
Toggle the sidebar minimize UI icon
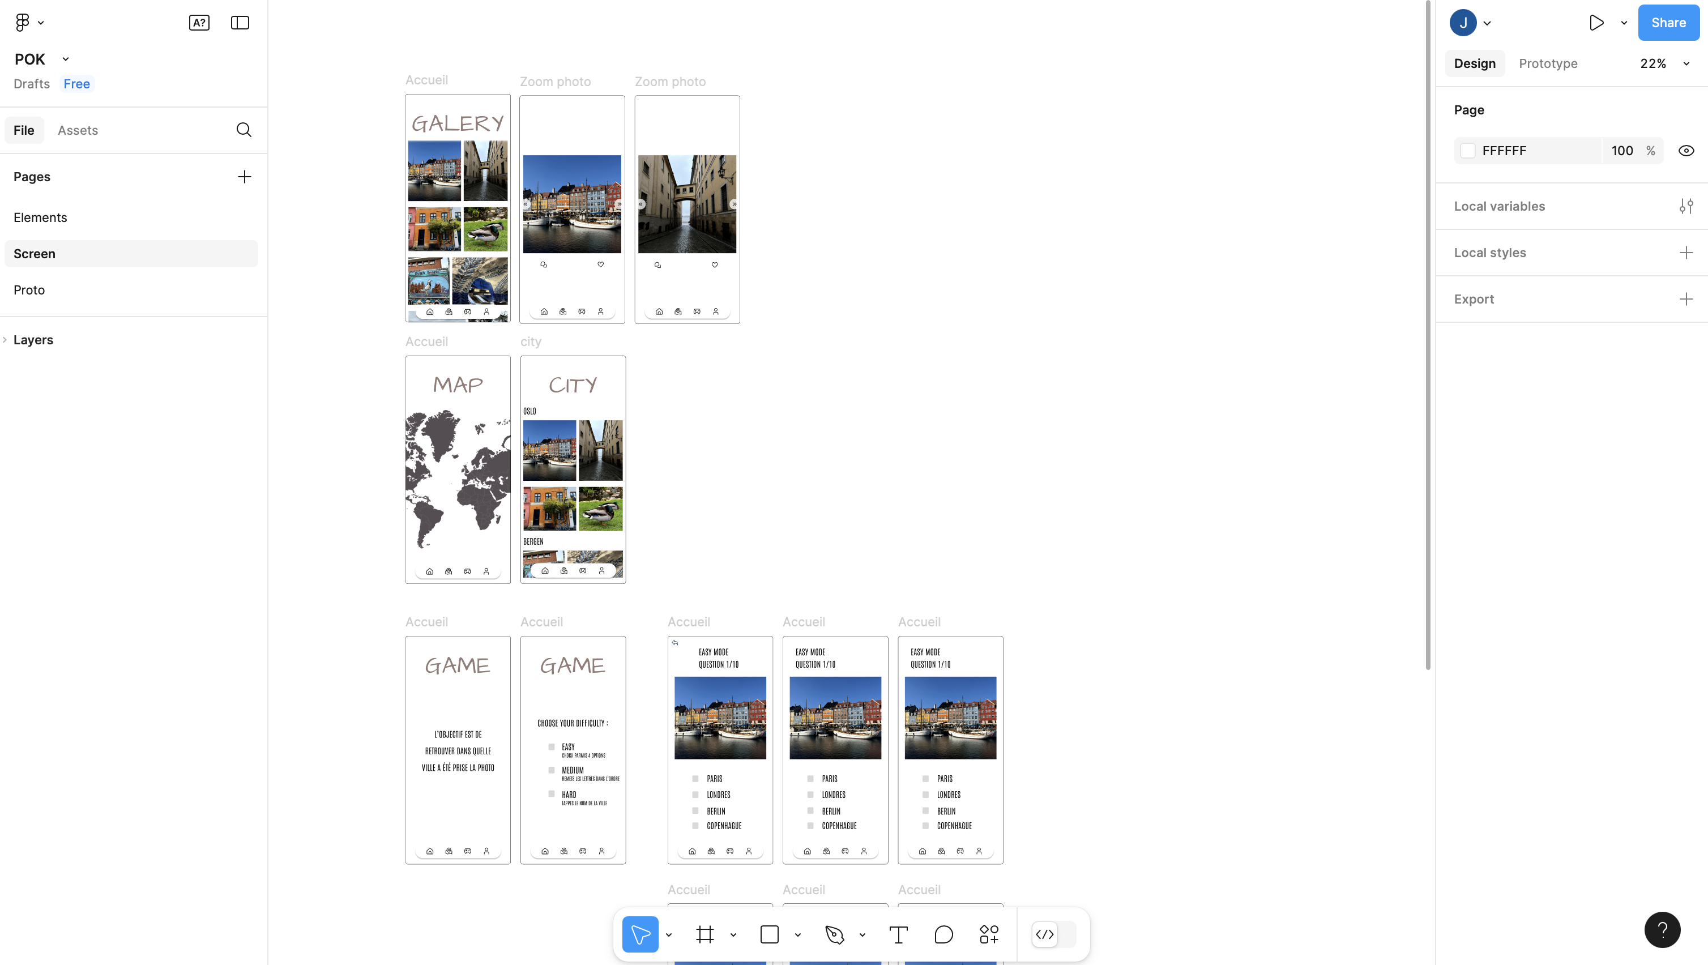[x=240, y=23]
